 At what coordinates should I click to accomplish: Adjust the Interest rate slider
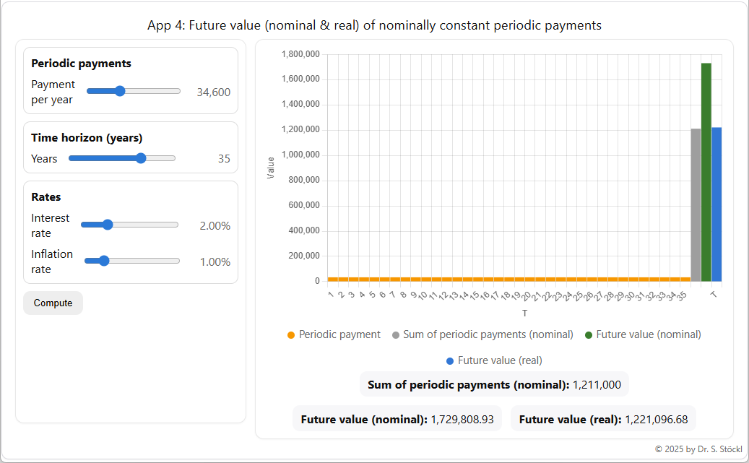point(107,225)
